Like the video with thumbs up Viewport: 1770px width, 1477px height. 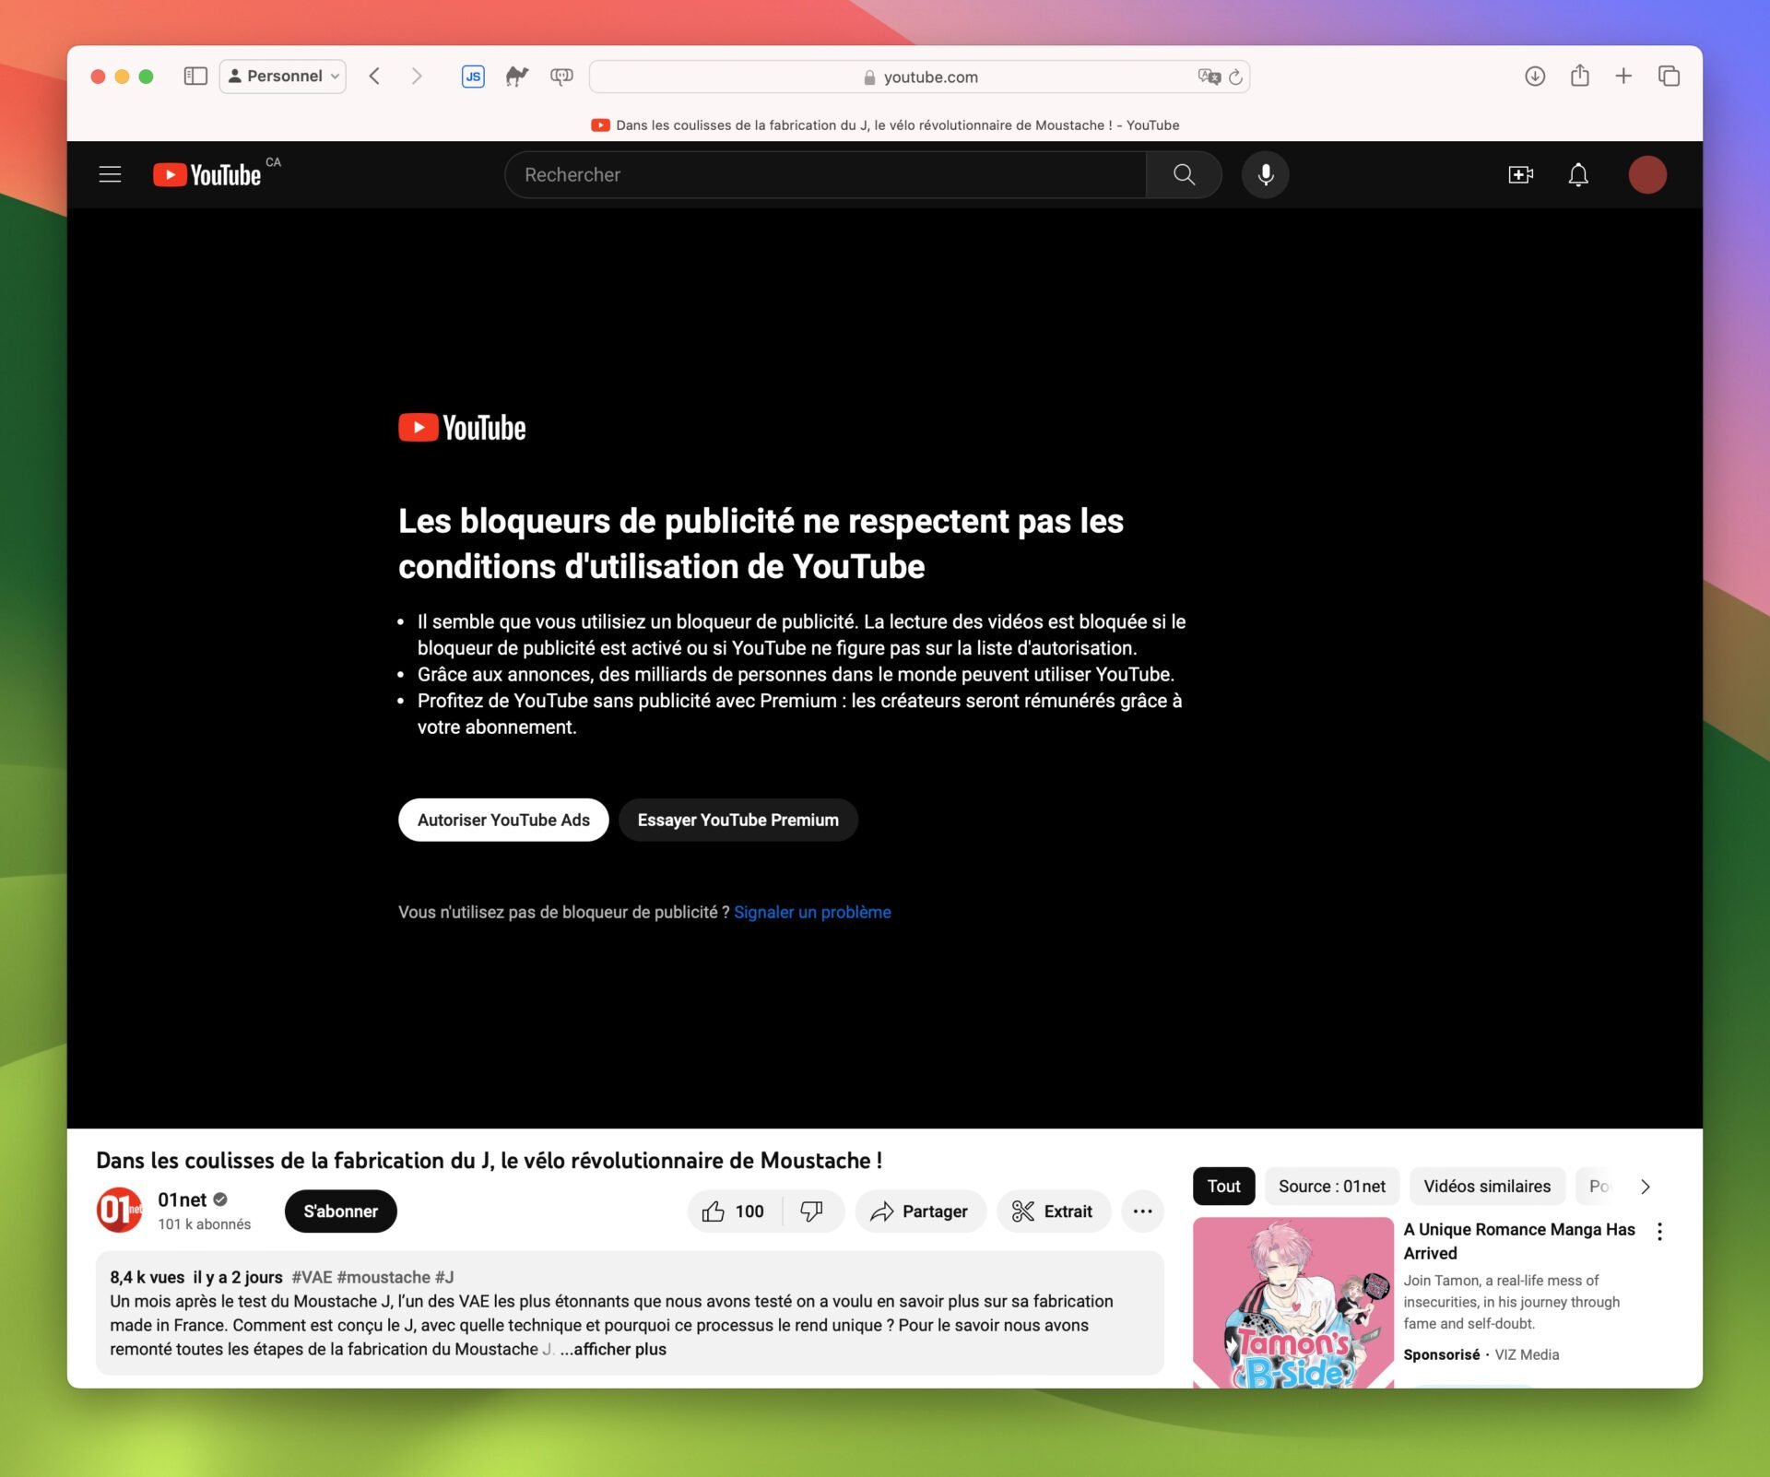coord(735,1211)
